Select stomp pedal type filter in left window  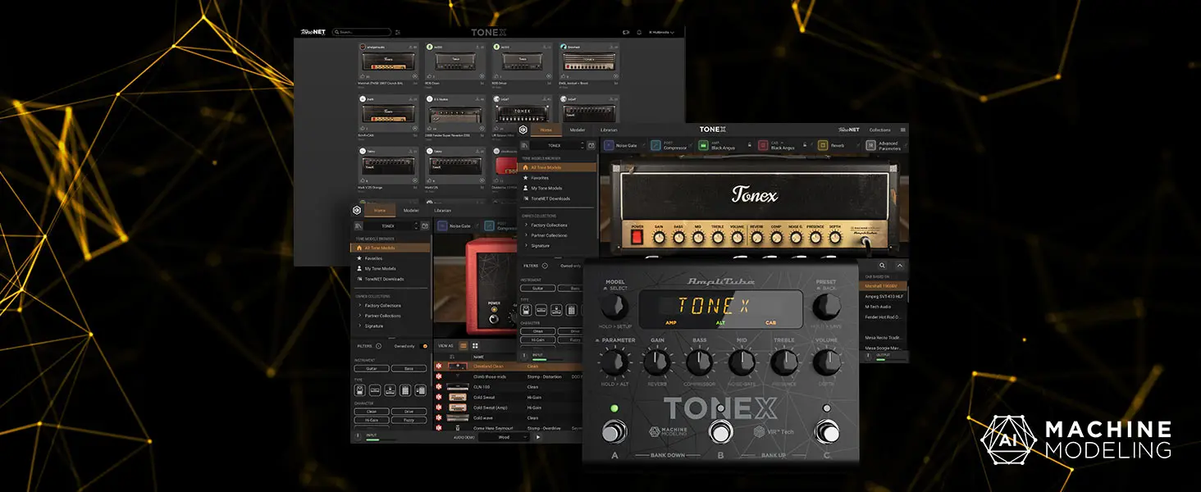click(x=361, y=391)
